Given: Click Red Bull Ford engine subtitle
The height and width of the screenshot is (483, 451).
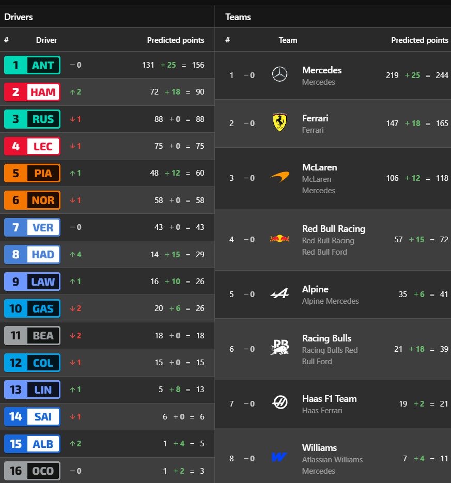Looking at the screenshot, I should (x=324, y=252).
